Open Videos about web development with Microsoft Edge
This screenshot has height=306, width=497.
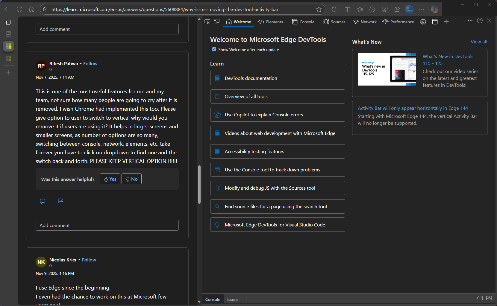(278, 133)
